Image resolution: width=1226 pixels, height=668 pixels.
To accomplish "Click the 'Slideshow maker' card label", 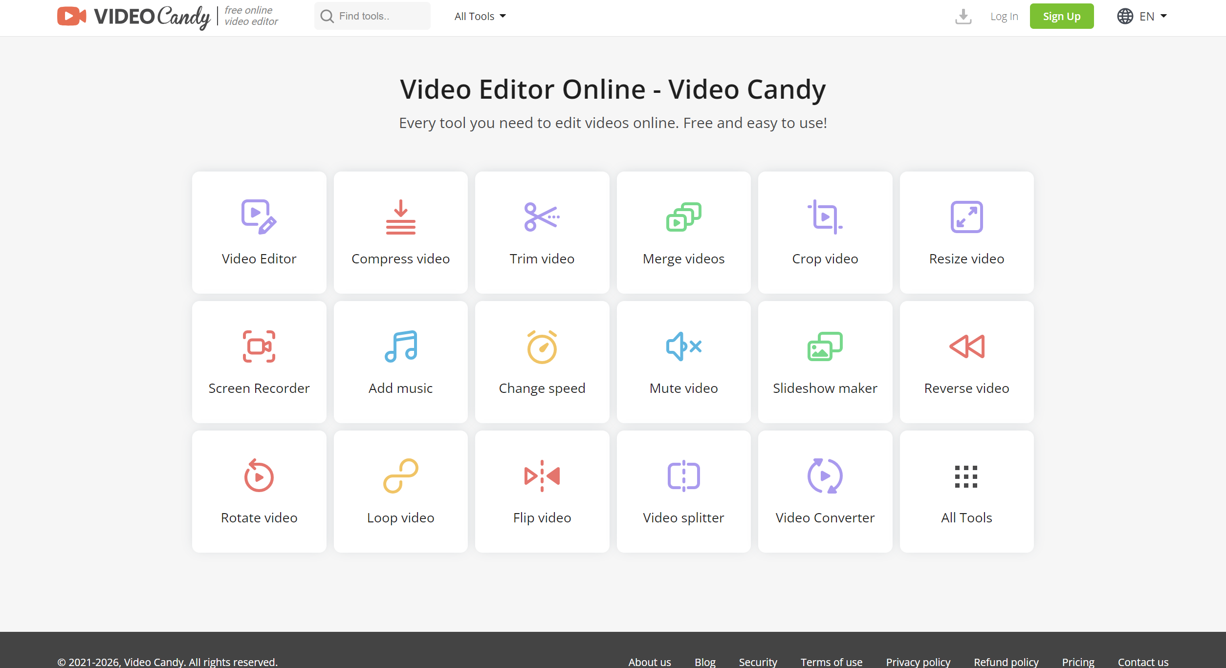I will pyautogui.click(x=825, y=388).
